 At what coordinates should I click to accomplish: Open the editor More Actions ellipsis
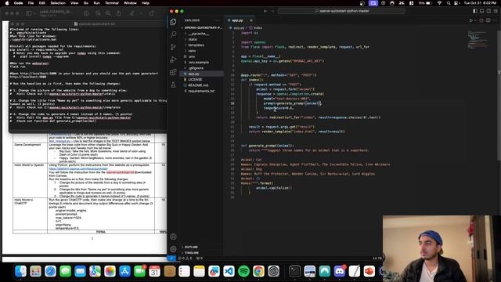click(496, 20)
